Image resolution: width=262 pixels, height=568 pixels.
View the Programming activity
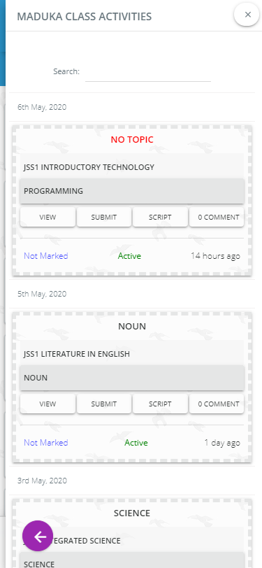pos(48,218)
